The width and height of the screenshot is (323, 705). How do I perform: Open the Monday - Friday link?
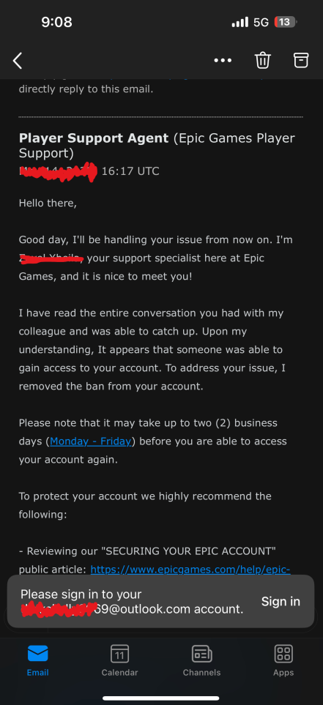[x=91, y=441]
